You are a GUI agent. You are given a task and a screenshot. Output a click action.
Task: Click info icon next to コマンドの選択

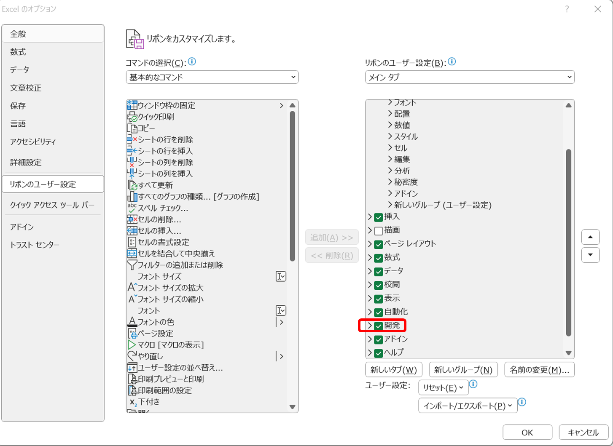point(192,62)
